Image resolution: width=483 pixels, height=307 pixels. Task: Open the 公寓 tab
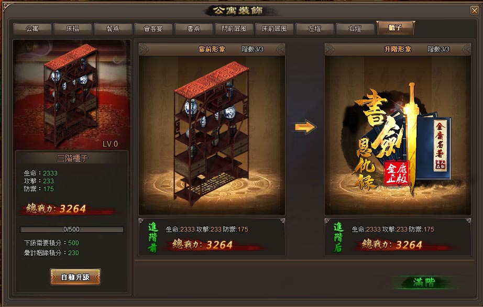click(32, 29)
